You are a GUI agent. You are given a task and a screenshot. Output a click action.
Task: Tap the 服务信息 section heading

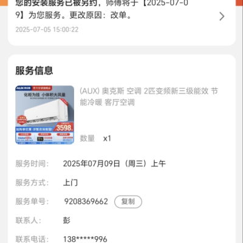(34, 70)
